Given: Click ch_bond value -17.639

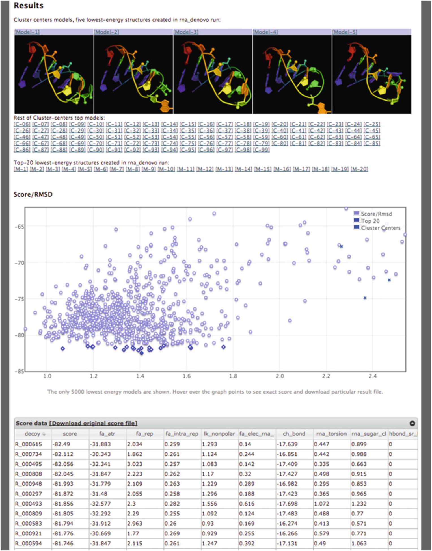Looking at the screenshot, I should click(287, 444).
